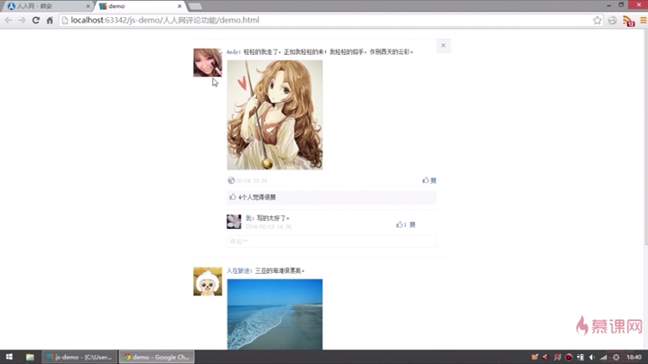Open the RSS feed extension icon
The width and height of the screenshot is (648, 364).
[628, 21]
